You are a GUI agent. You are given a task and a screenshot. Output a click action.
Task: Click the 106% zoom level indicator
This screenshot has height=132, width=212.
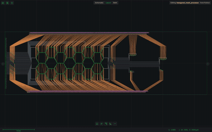tap(172, 130)
